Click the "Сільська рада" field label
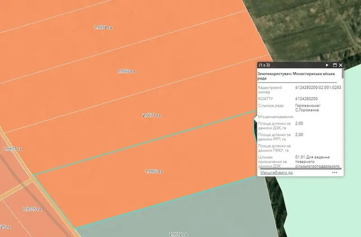The height and width of the screenshot is (237, 361). 271,106
